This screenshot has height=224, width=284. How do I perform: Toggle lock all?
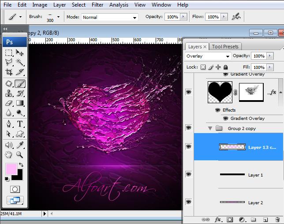[225, 67]
